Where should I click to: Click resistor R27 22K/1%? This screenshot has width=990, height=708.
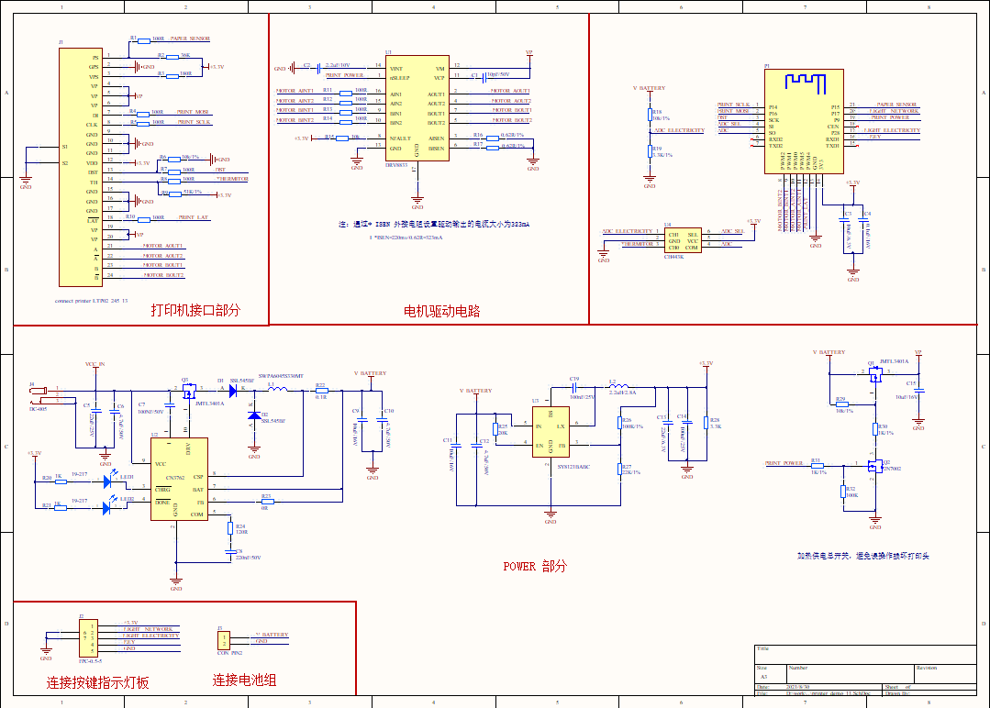[x=620, y=469]
